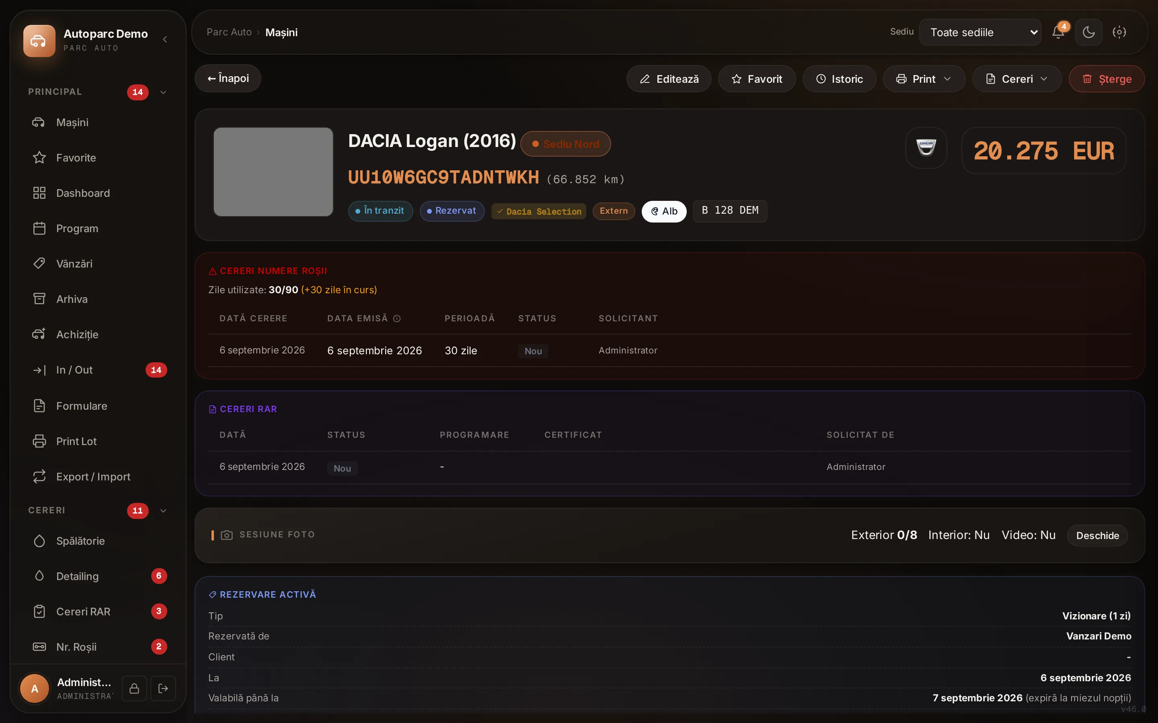
Task: Click the Dacia Selection tag
Action: 539,211
